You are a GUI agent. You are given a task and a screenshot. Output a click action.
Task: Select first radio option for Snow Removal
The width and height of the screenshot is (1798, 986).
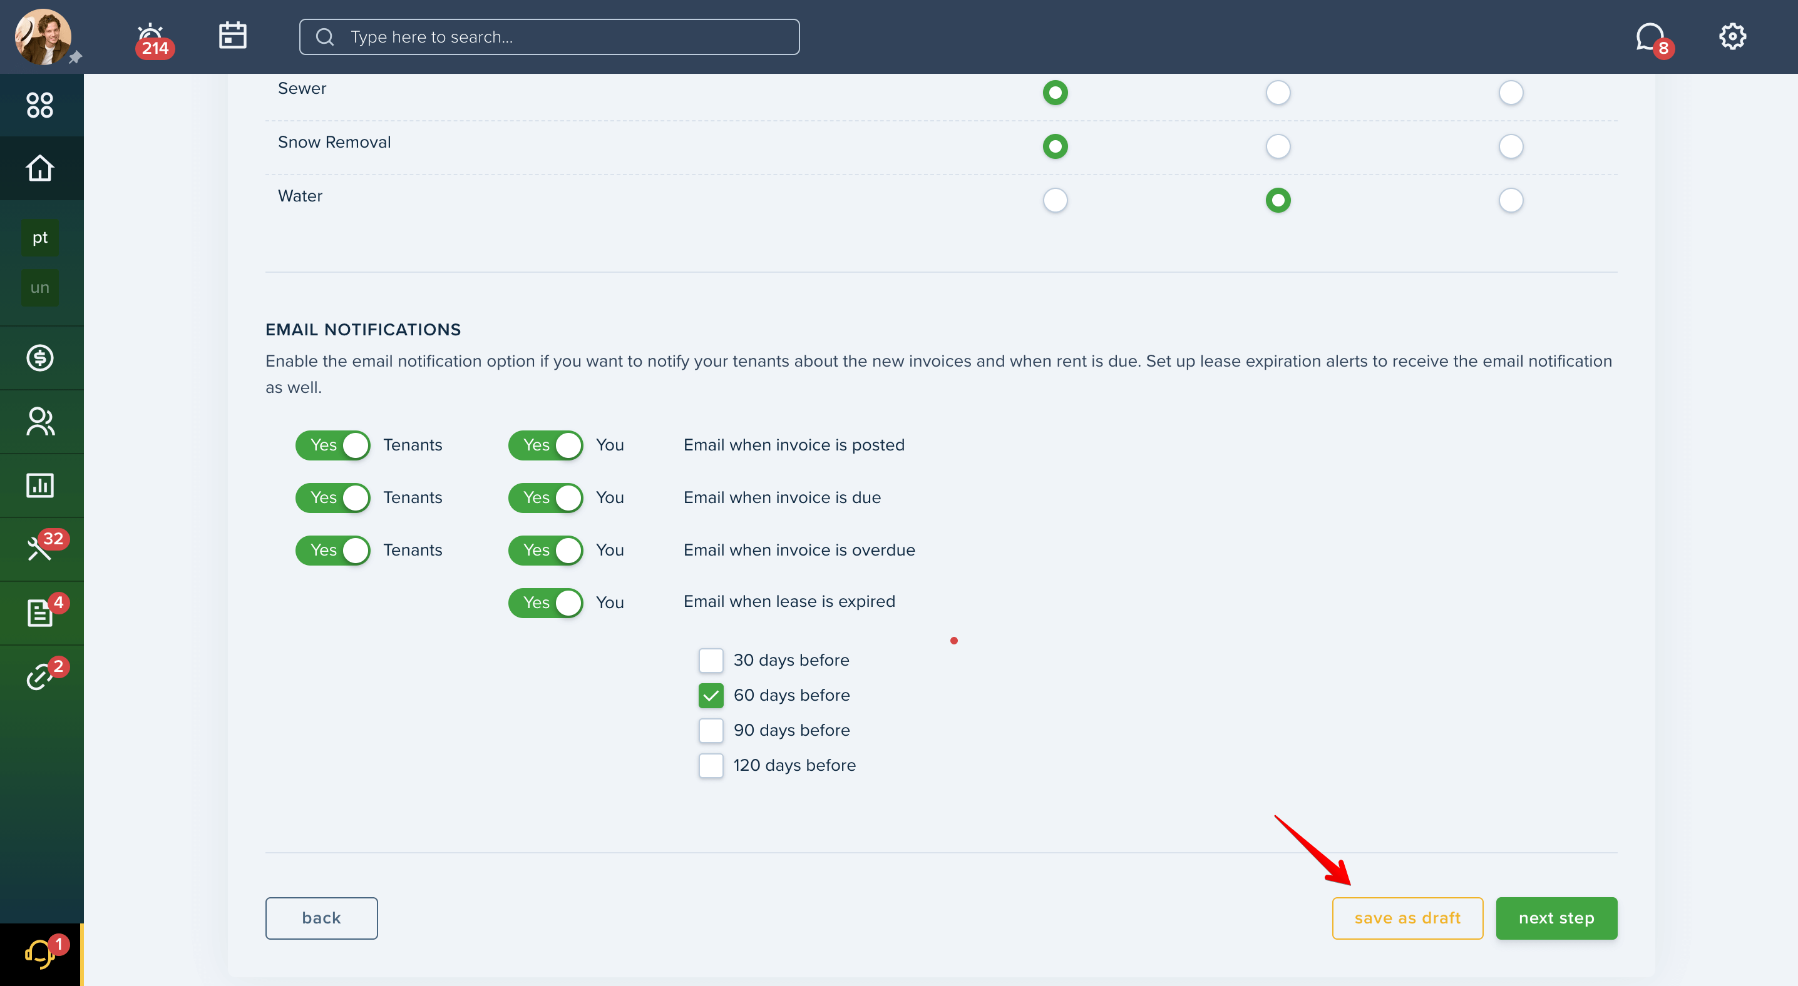(x=1055, y=146)
